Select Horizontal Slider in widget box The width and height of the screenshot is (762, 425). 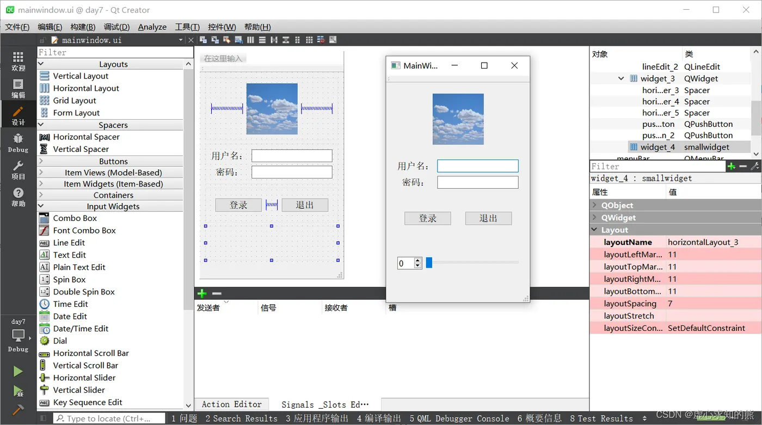84,378
